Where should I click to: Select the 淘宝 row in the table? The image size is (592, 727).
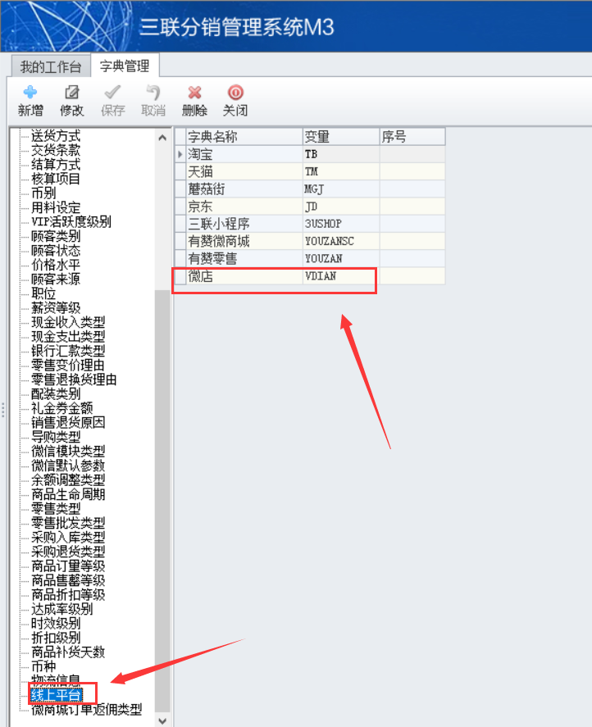point(309,154)
